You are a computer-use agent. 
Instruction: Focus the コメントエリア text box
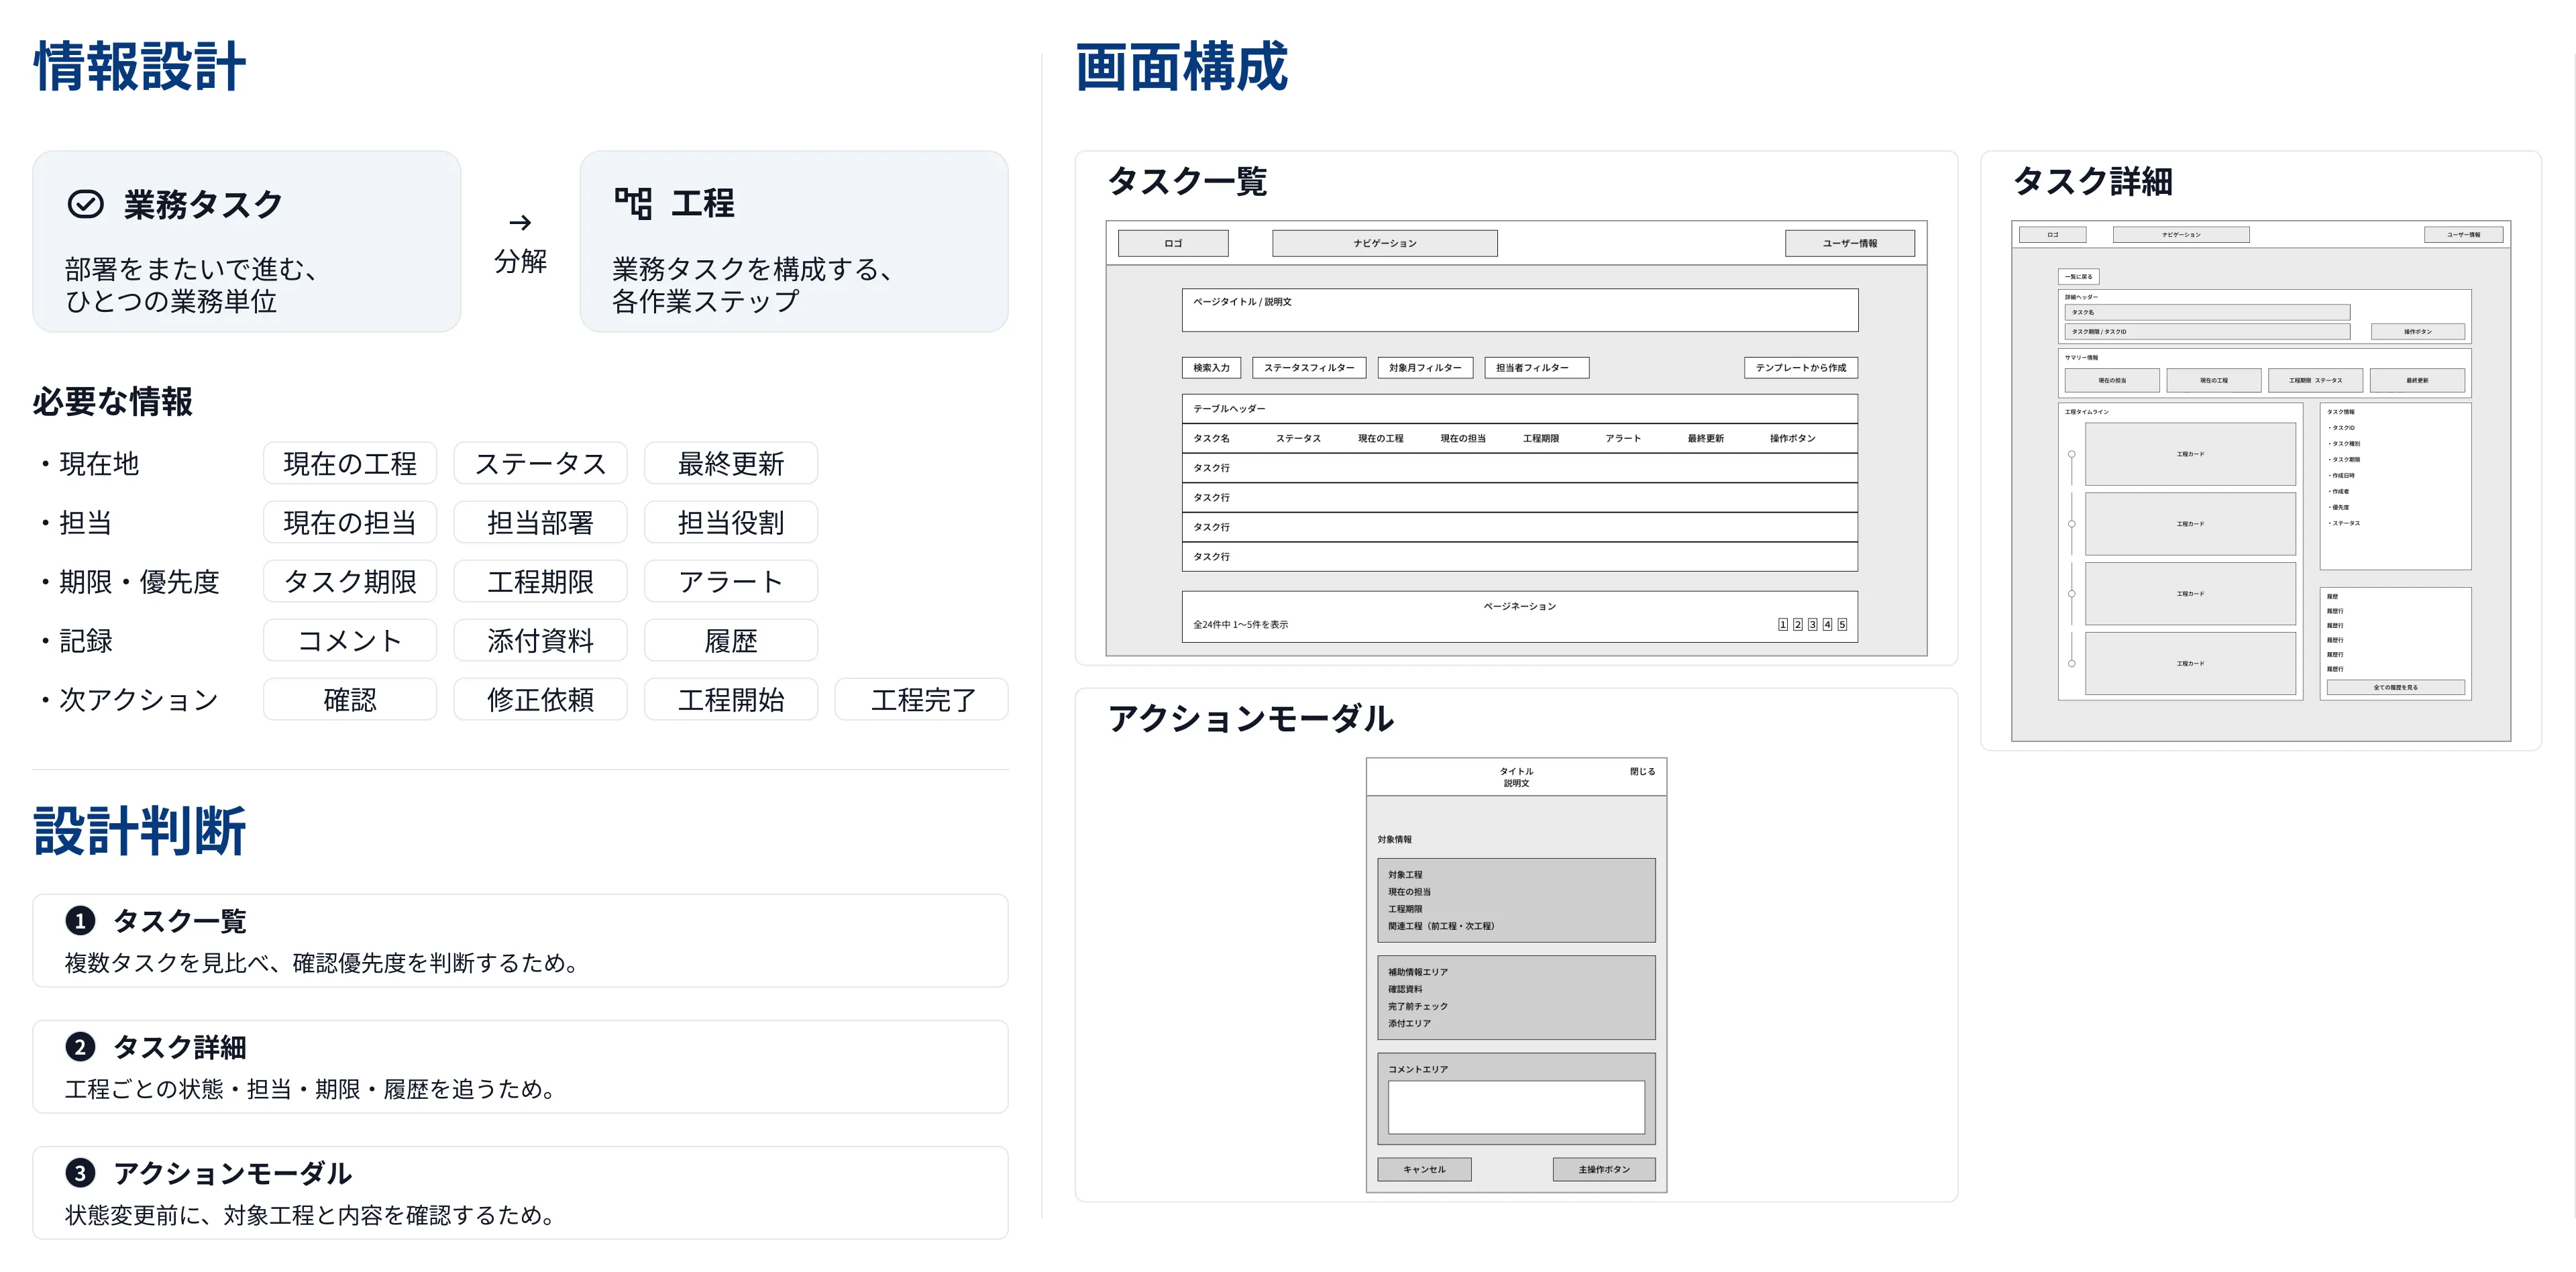click(1516, 1106)
